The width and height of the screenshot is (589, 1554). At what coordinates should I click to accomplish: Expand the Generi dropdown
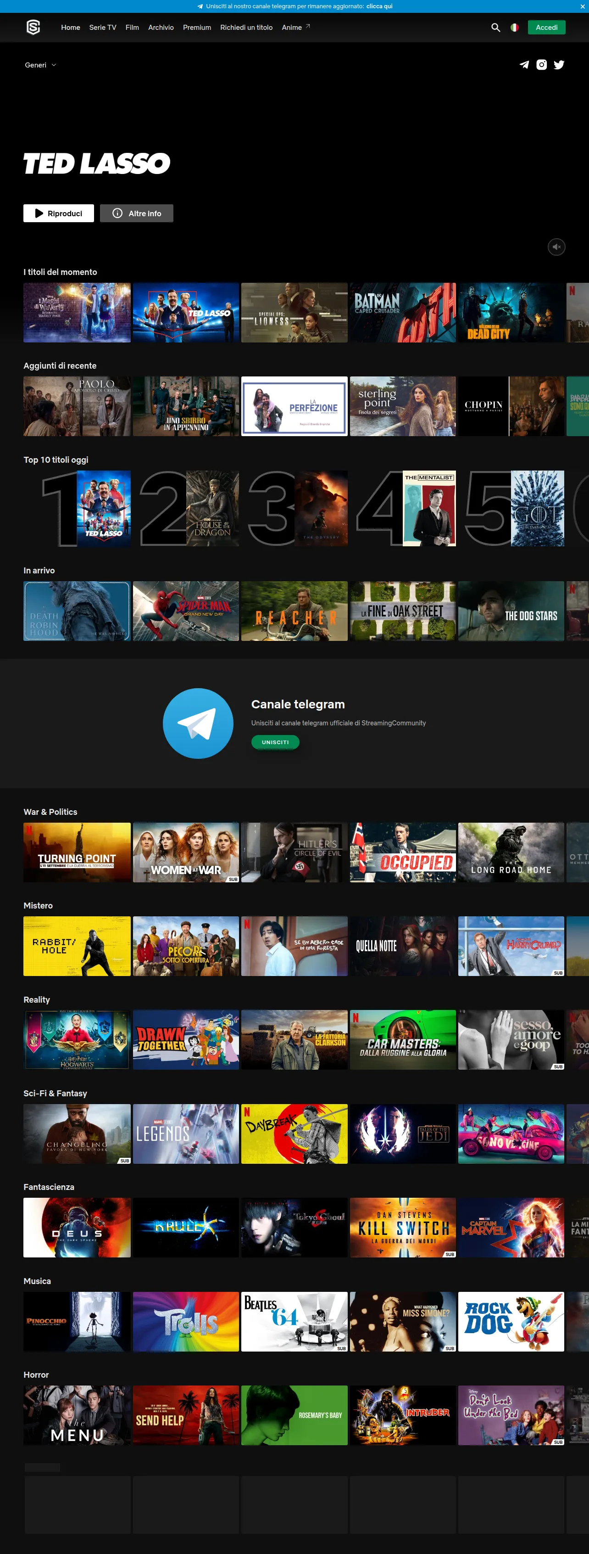pos(40,65)
